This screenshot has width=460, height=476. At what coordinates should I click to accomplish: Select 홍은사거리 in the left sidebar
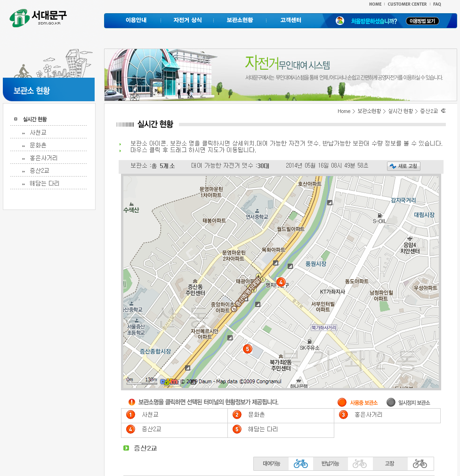coord(43,158)
